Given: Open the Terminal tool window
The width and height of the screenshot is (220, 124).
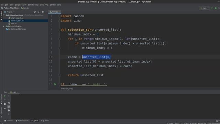Looking at the screenshot, I should click(x=8, y=121).
